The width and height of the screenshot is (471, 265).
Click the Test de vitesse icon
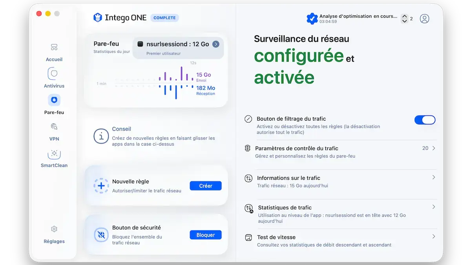pos(248,238)
